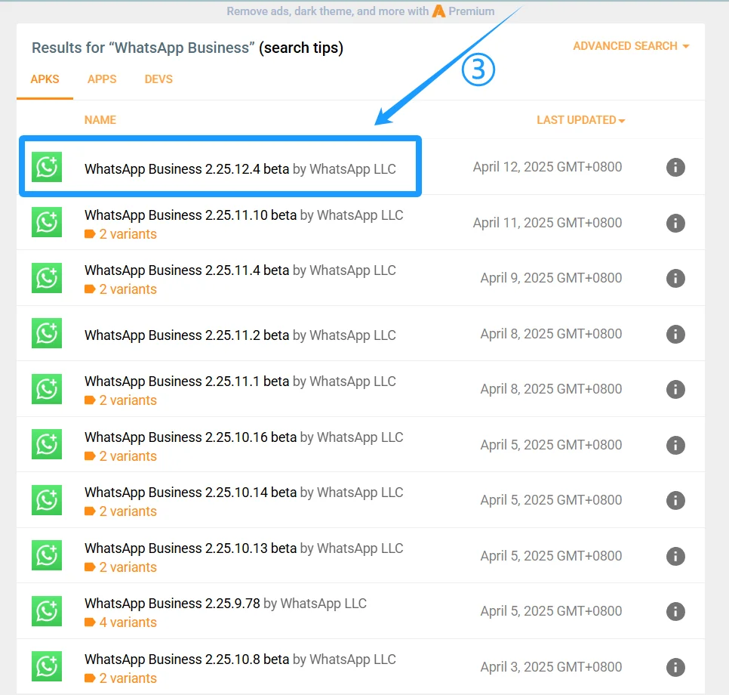Viewport: 729px width, 695px height.
Task: Click app icon of 2.25.10.14 beta row
Action: point(47,500)
